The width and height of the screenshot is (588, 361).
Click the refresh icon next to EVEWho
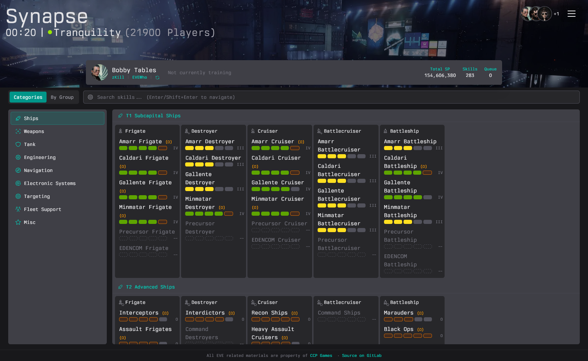click(157, 78)
